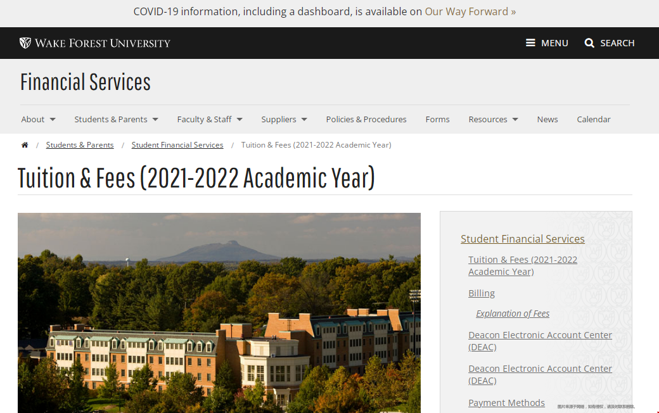
Task: Click the campus aerial photo
Action: coord(219,312)
